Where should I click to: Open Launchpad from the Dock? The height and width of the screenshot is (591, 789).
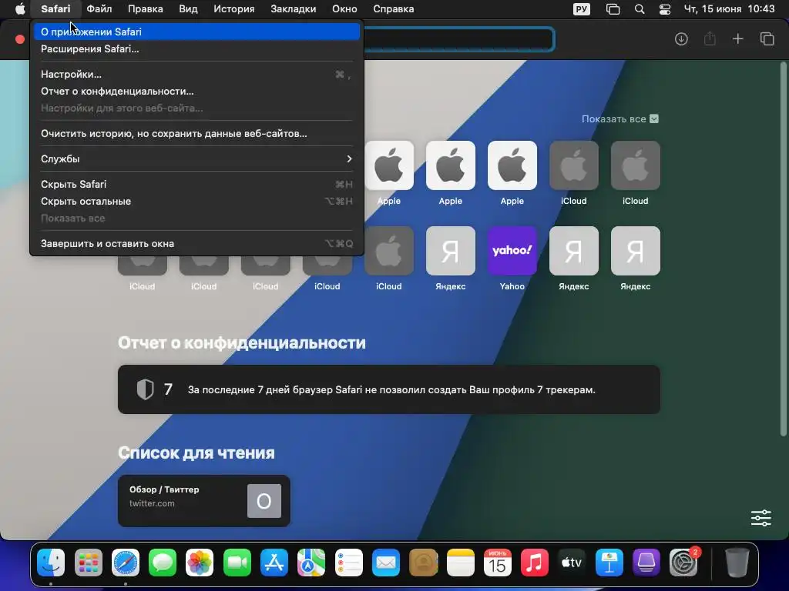click(x=89, y=563)
